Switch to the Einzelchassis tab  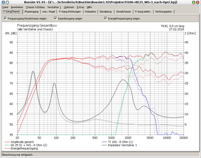123,12
